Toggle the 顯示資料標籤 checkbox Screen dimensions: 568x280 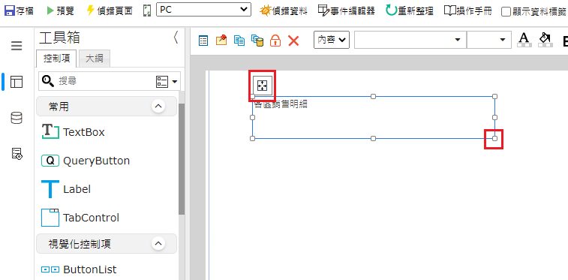click(x=506, y=11)
